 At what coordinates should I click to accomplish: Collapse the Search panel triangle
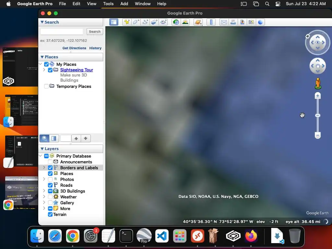pyautogui.click(x=42, y=22)
